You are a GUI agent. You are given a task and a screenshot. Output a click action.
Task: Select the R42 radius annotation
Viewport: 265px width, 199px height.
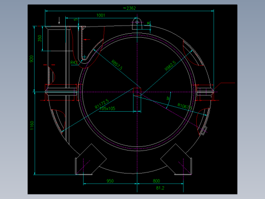pos(74,63)
